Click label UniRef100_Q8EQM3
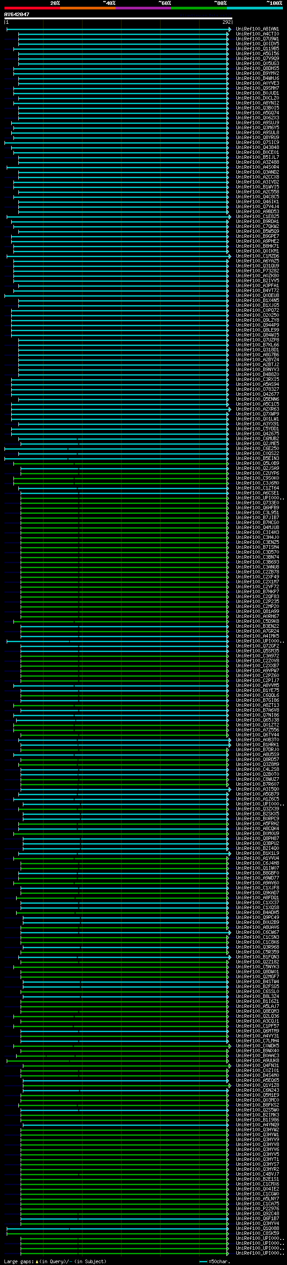This screenshot has width=287, height=1265. [257, 1011]
